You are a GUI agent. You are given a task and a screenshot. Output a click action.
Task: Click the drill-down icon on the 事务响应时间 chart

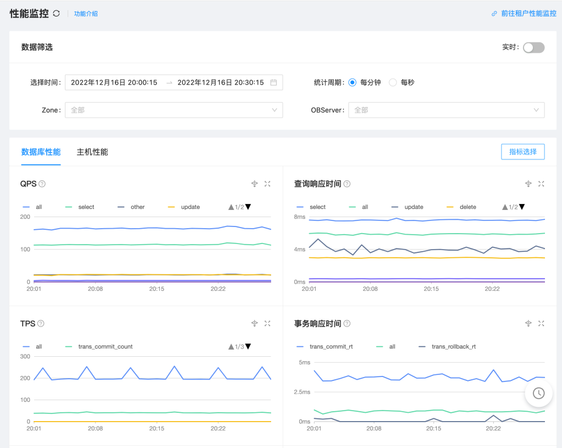coord(528,324)
